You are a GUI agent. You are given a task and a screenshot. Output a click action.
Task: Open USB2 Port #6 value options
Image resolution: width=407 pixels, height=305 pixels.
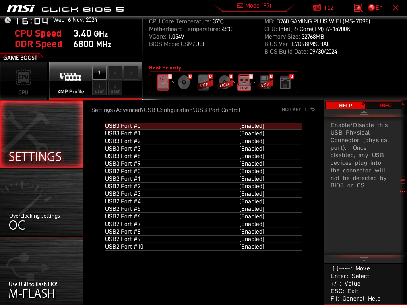(x=252, y=216)
